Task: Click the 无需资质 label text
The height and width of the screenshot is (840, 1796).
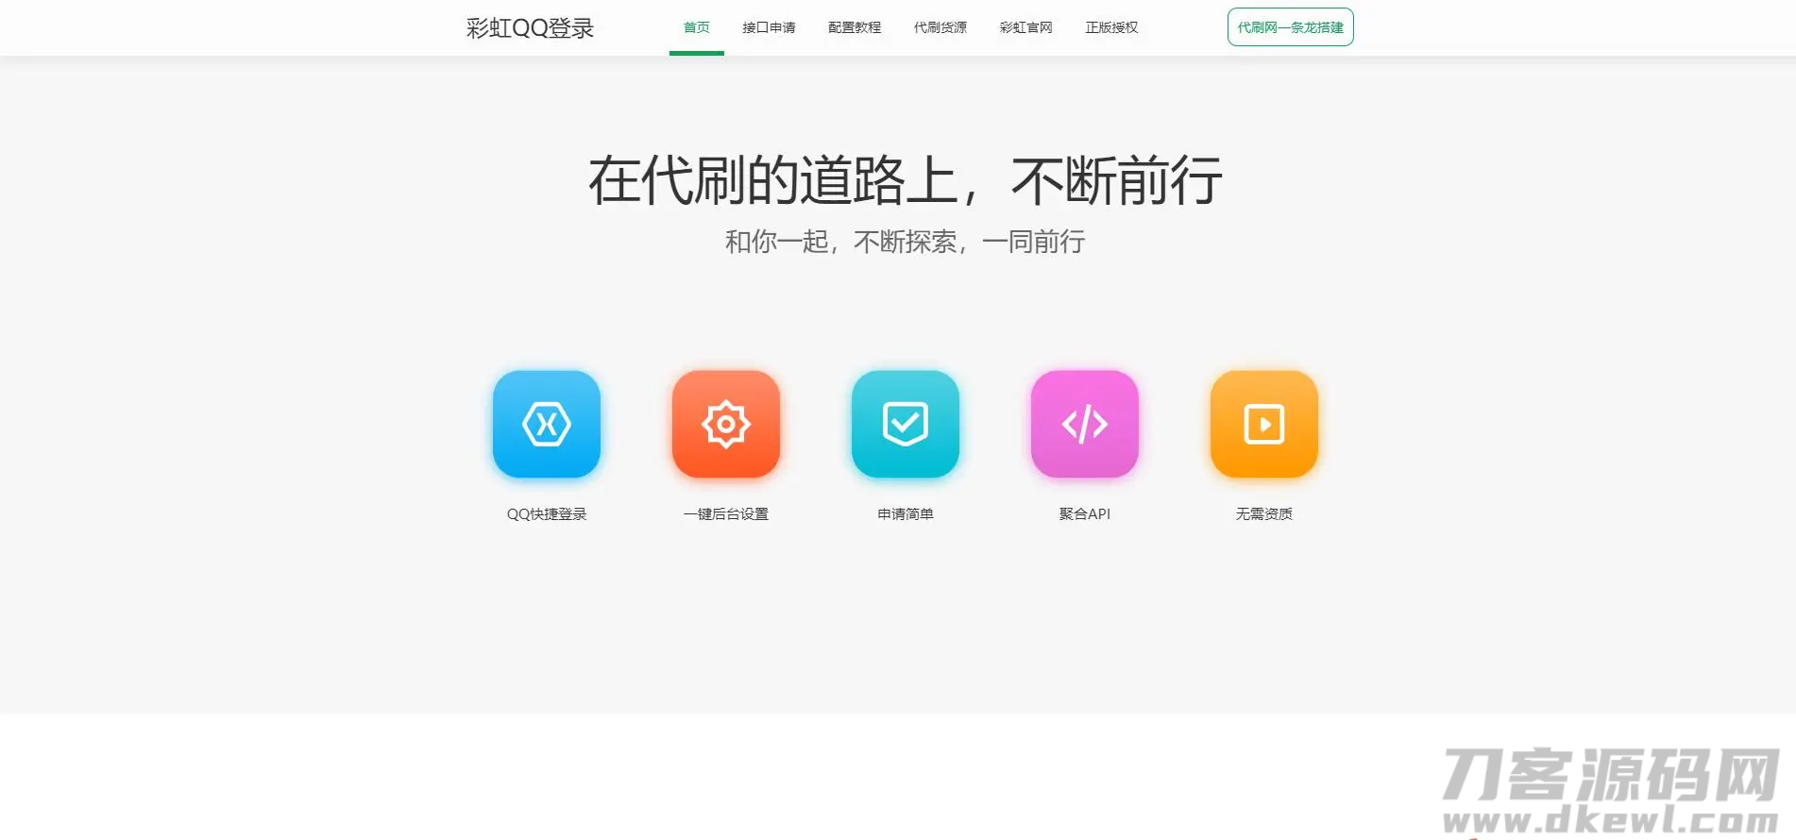Action: point(1263,514)
